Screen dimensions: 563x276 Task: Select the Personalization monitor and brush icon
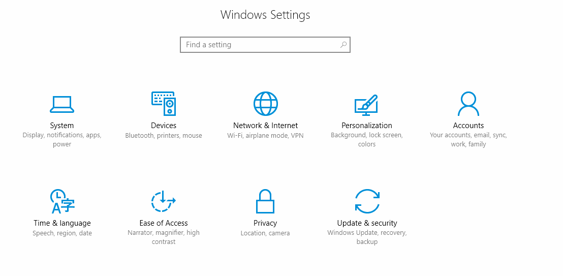pos(366,104)
